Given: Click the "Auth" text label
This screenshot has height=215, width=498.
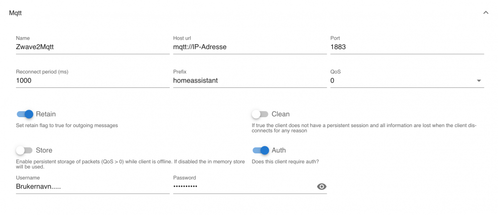Looking at the screenshot, I should [x=279, y=150].
